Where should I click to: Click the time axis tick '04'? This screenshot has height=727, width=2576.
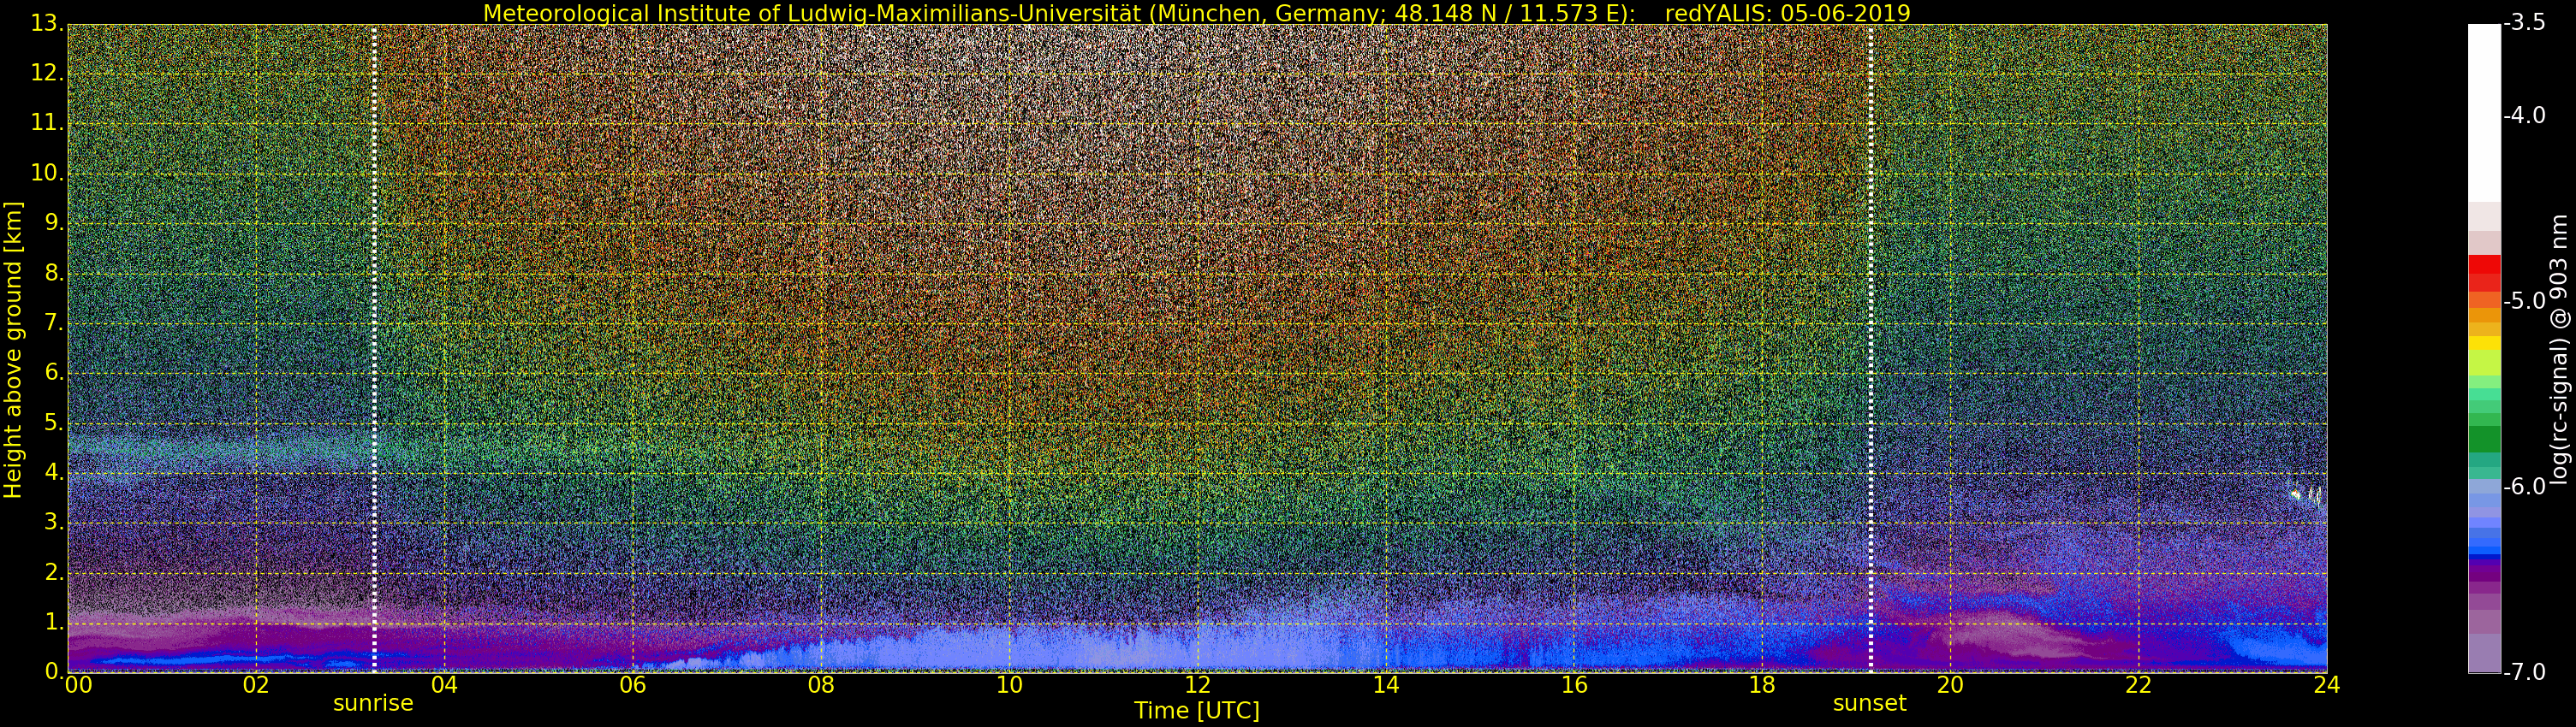[444, 685]
